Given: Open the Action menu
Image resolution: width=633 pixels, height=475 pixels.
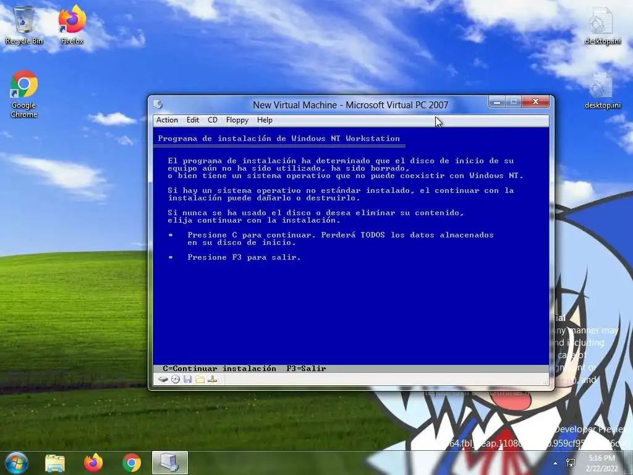Looking at the screenshot, I should [x=167, y=120].
